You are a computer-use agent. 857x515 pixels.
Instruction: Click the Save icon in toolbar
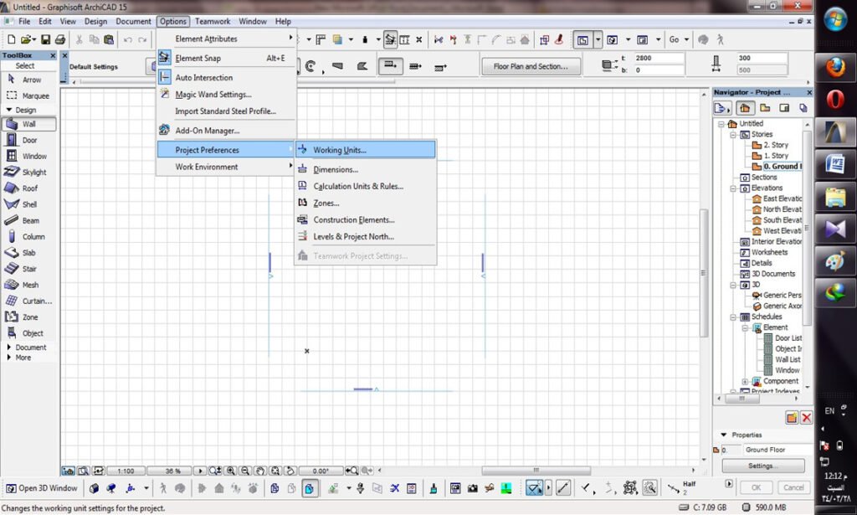coord(45,39)
